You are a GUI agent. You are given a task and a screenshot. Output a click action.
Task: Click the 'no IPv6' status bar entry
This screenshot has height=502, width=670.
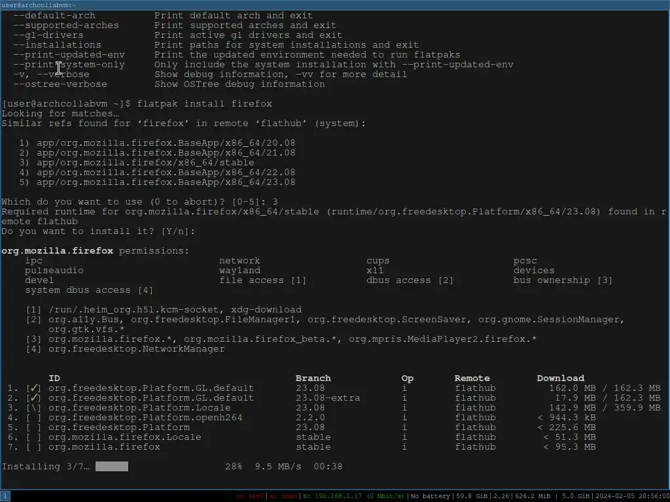click(x=251, y=496)
